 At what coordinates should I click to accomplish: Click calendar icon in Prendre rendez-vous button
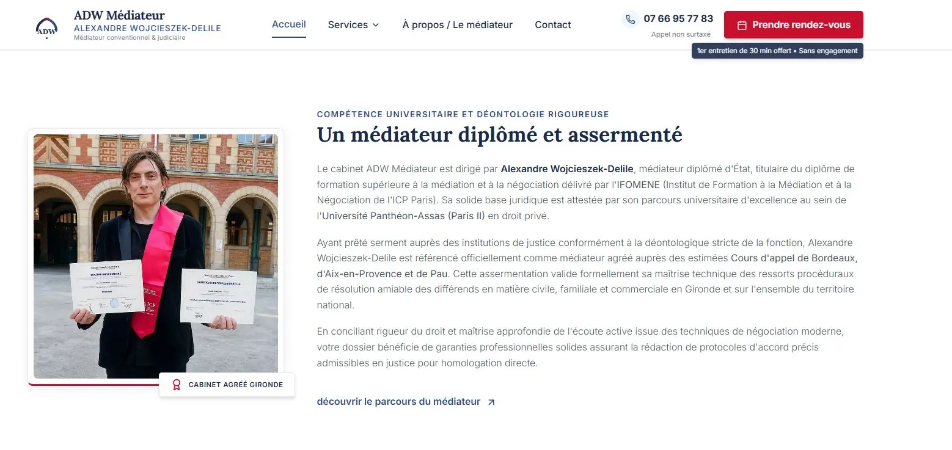point(742,25)
